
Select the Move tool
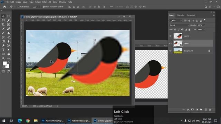point(3,16)
